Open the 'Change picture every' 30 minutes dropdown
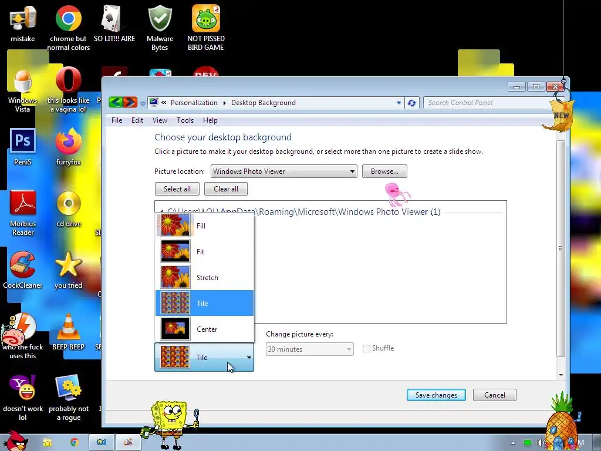 tap(310, 349)
